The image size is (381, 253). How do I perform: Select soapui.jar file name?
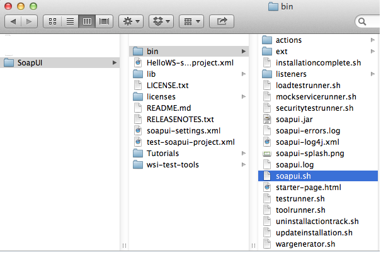[294, 120]
